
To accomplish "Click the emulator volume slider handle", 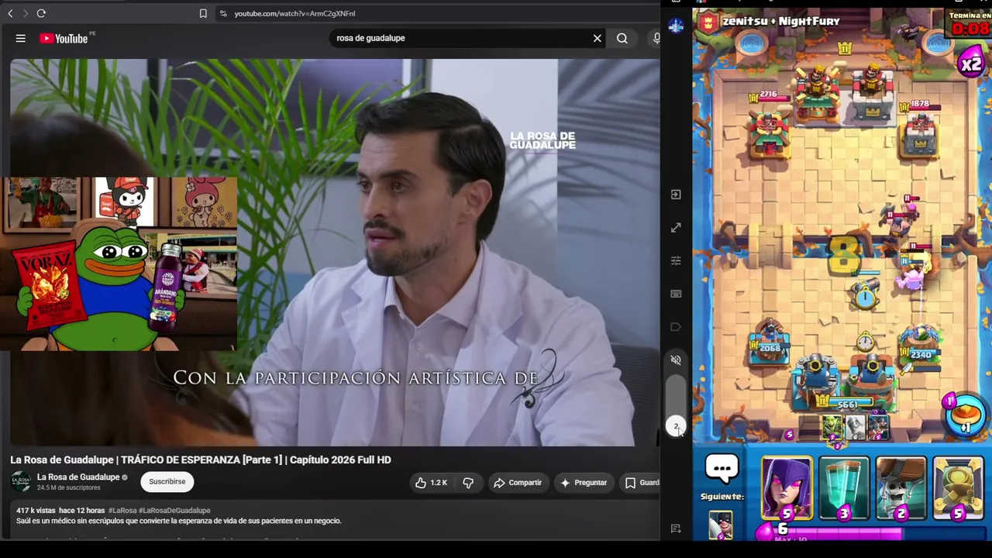I will click(676, 426).
